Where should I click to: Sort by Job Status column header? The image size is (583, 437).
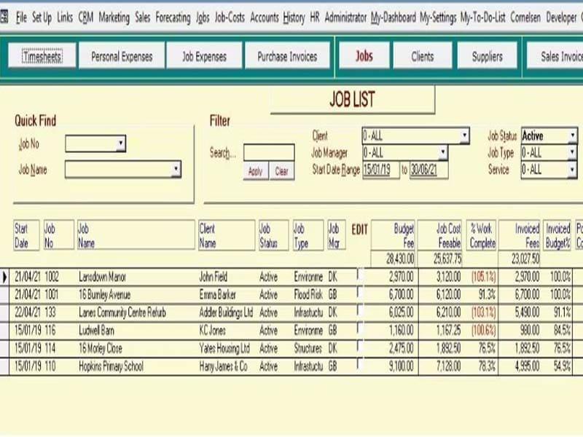tap(273, 235)
